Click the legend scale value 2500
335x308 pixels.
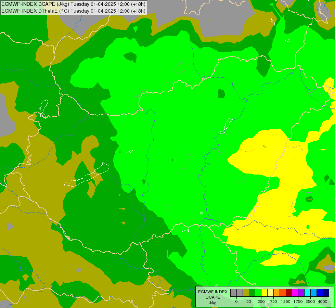310,301
